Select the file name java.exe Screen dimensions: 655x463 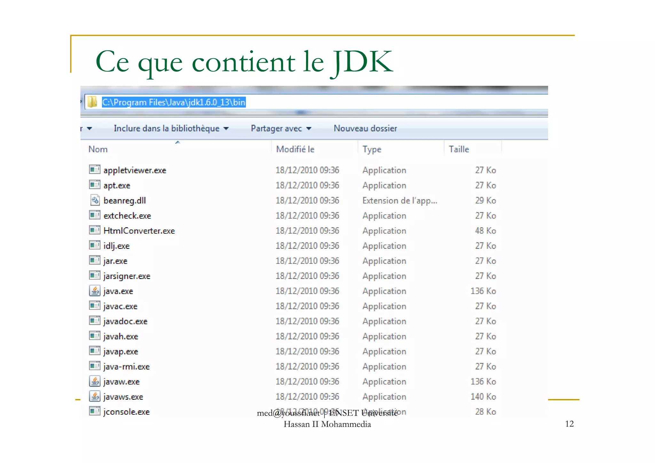pos(118,291)
